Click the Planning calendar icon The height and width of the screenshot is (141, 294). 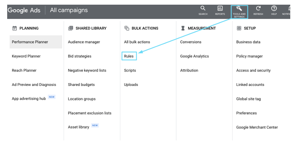coord(14,28)
